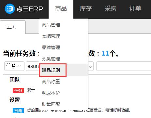Expand the 任务 type dropdown

pyautogui.click(x=14, y=66)
